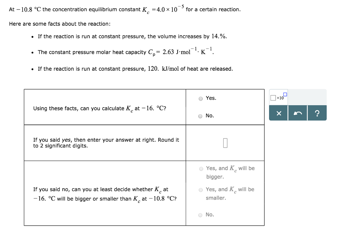Insert the ×10 scientific notation template

[279, 97]
